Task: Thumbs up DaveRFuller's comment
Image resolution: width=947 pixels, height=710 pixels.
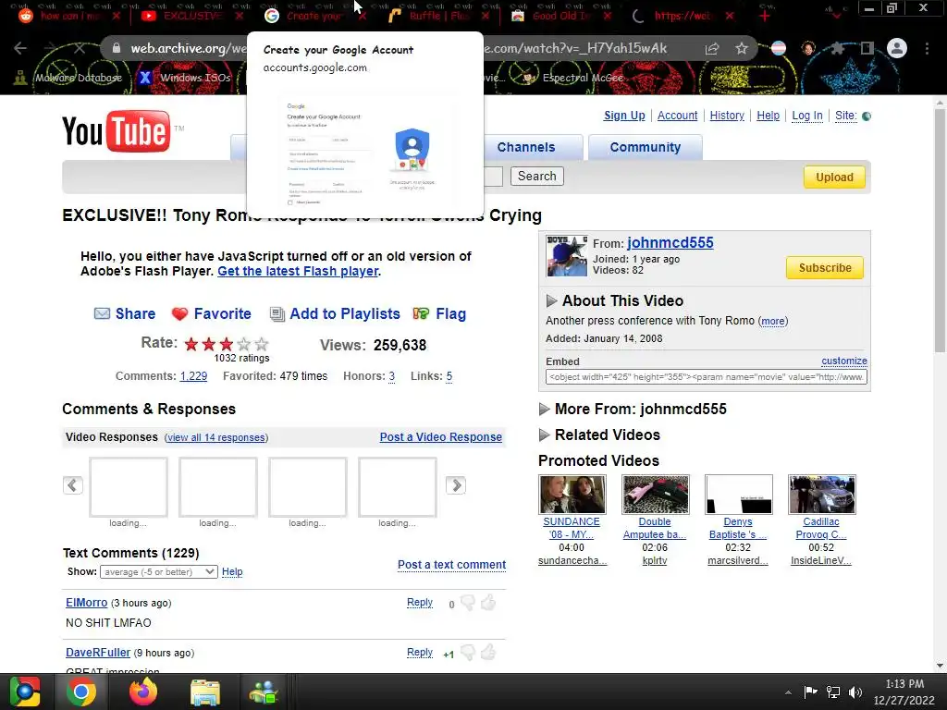Action: point(488,652)
